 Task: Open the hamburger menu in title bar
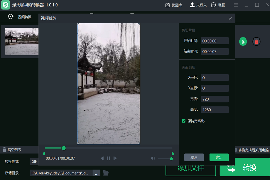pos(236,5)
